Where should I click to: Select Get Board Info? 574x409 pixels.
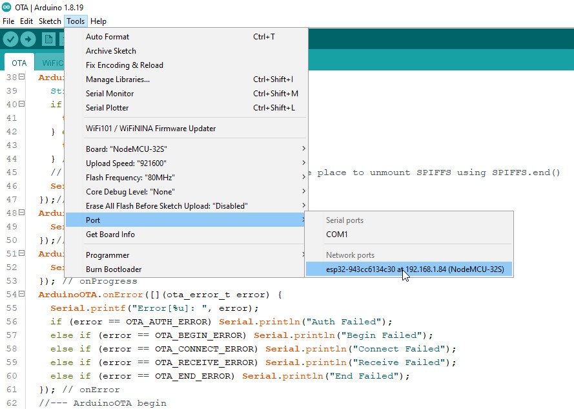point(186,235)
